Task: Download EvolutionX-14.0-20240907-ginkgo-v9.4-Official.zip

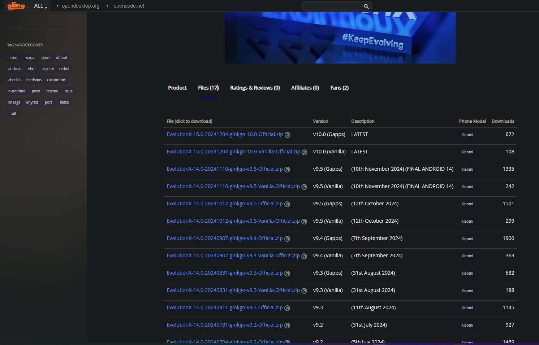Action: coord(225,238)
